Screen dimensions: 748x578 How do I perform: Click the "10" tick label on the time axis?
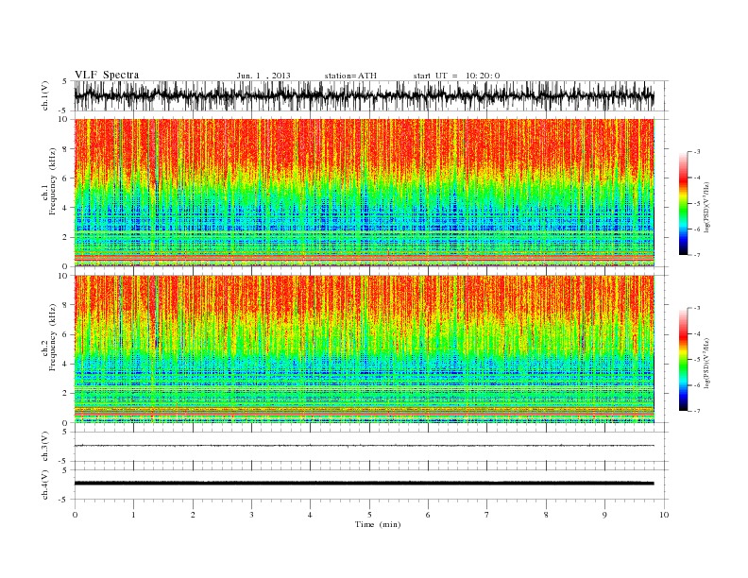tap(664, 515)
